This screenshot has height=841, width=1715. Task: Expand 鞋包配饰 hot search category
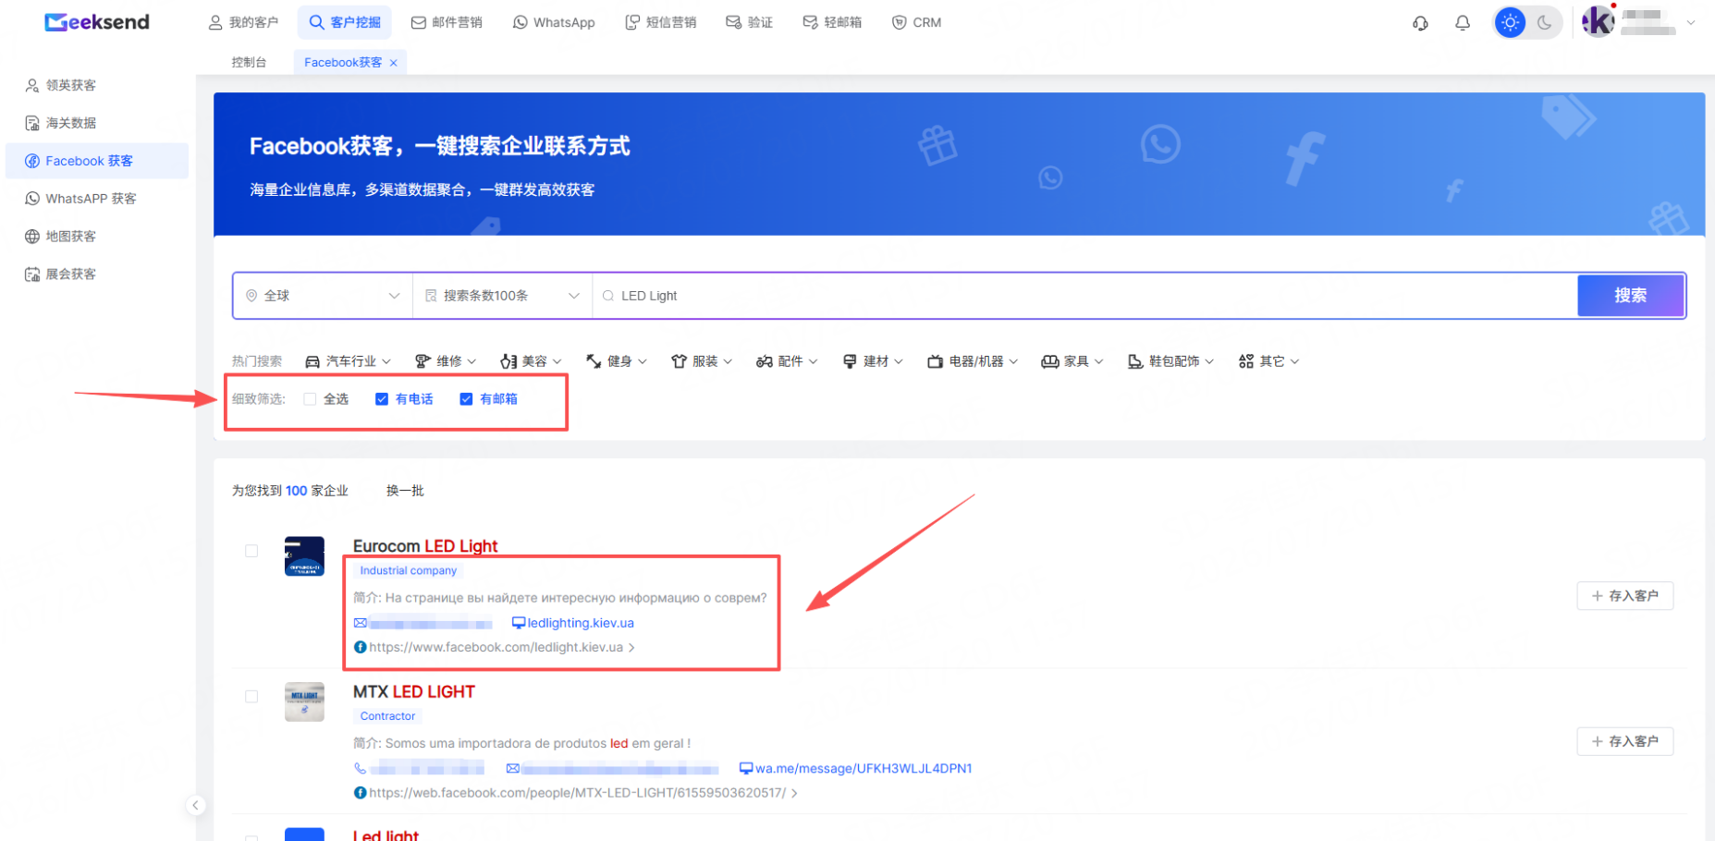click(1170, 361)
